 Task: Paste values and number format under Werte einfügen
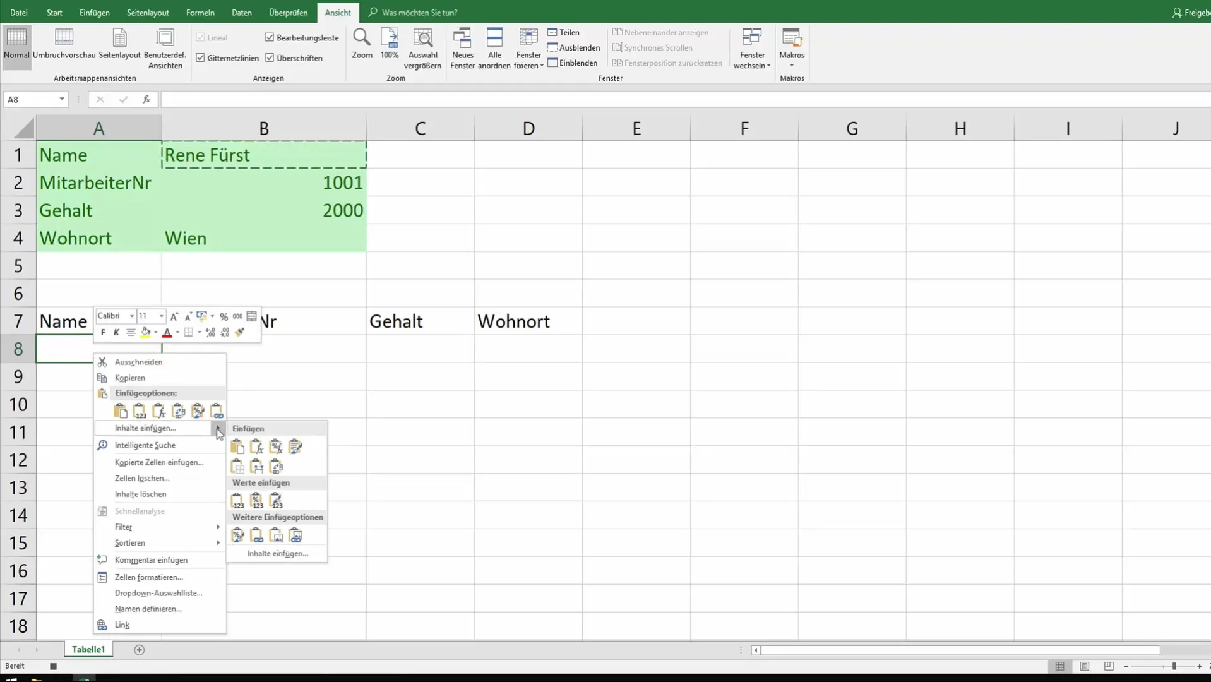point(256,501)
